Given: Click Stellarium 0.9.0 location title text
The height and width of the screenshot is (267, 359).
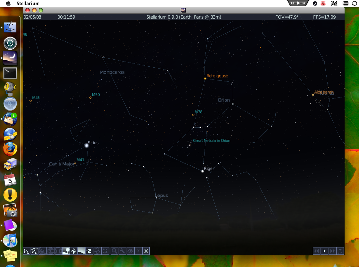Looking at the screenshot, I should click(x=184, y=17).
